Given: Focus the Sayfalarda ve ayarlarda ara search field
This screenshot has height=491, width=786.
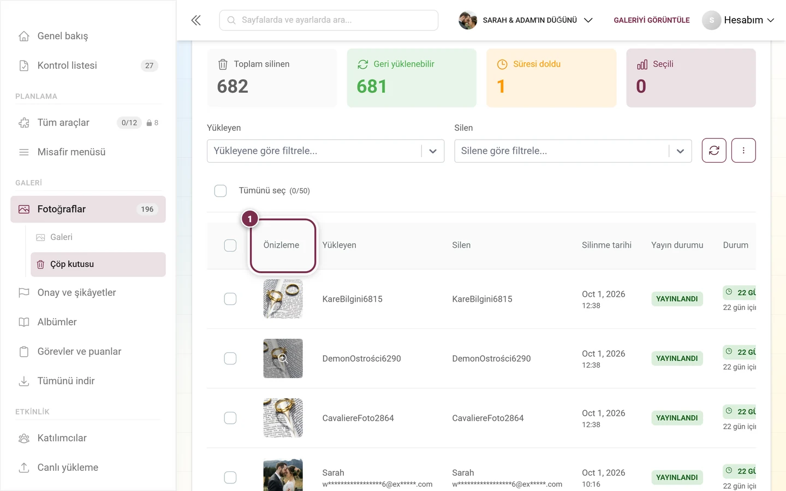Looking at the screenshot, I should [x=329, y=20].
